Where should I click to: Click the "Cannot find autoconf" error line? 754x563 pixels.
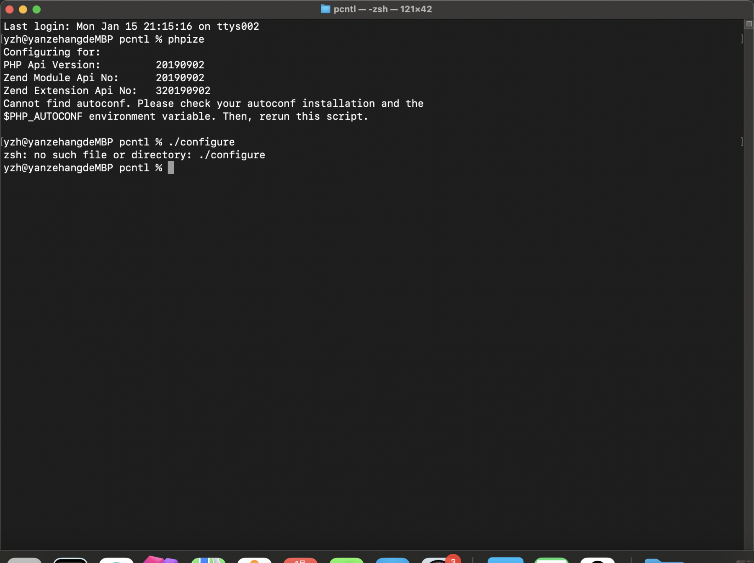pos(214,103)
